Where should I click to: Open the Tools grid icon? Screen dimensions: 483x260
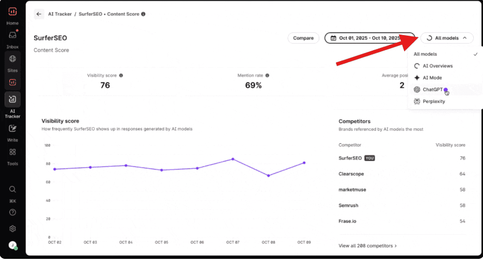click(12, 152)
